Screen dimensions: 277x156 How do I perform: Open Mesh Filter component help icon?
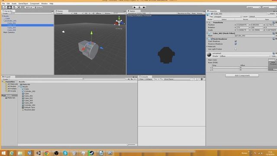click(274, 33)
